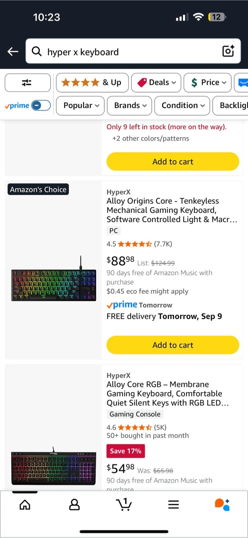Image resolution: width=248 pixels, height=538 pixels.
Task: Expand the Deals dropdown
Action: tap(156, 83)
